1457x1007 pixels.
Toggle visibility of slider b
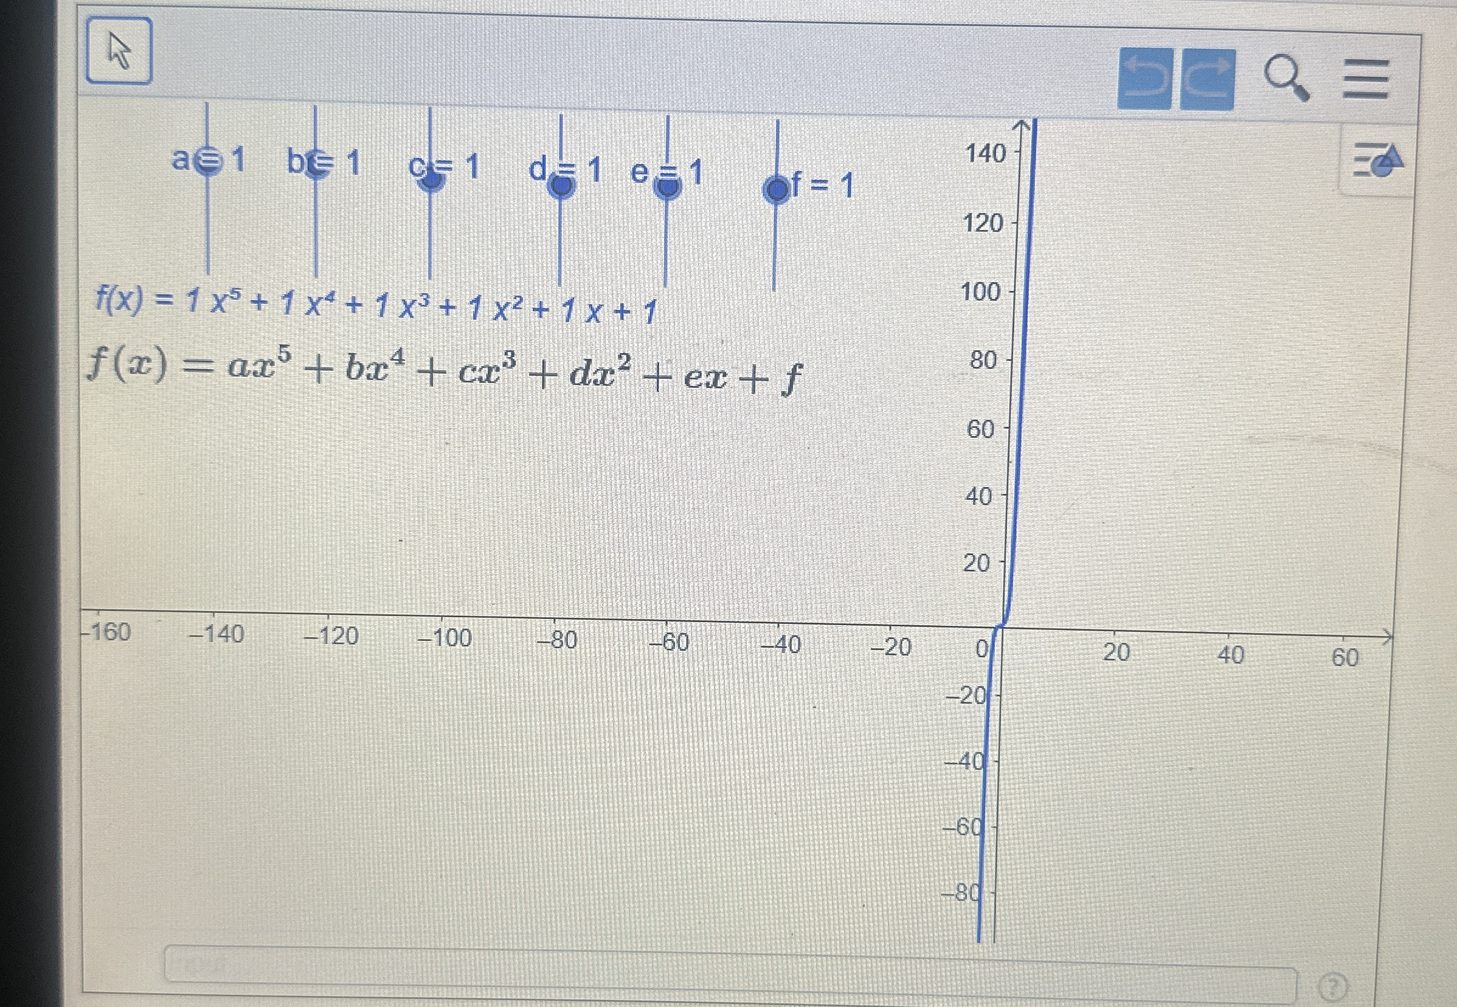point(317,165)
